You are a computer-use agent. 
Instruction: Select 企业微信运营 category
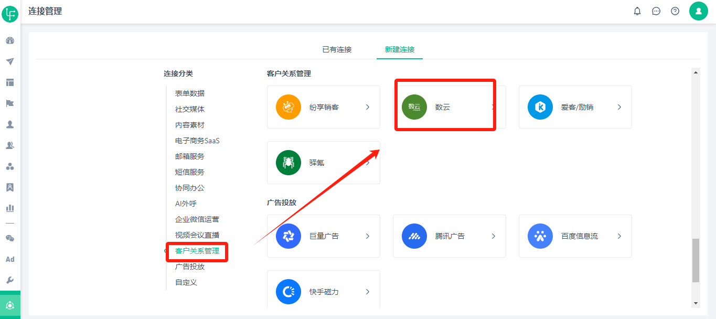(197, 219)
